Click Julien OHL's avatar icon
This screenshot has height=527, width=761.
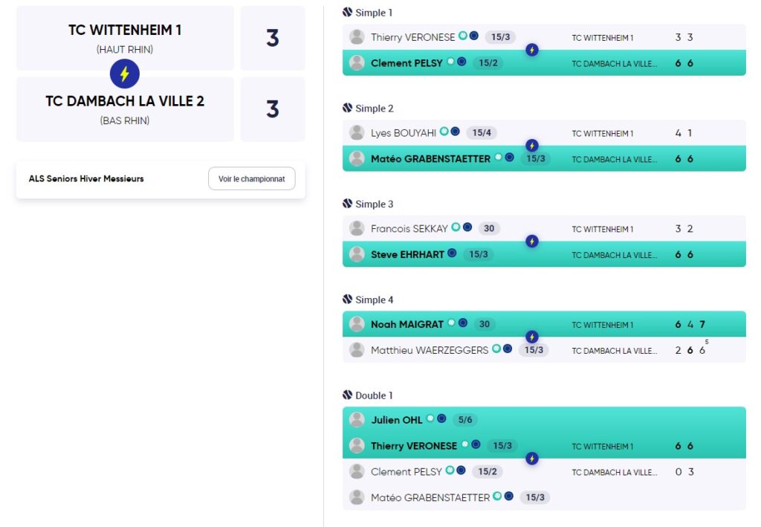coord(357,420)
